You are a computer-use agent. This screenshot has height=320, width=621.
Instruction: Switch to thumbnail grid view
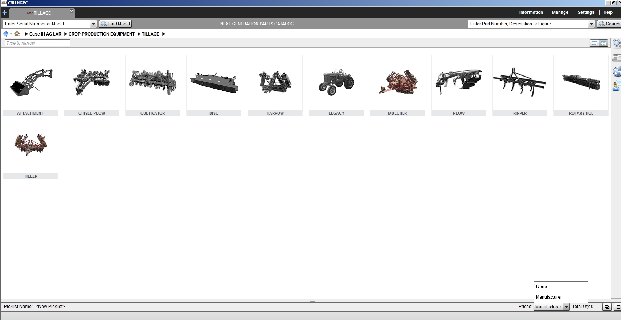tap(603, 43)
